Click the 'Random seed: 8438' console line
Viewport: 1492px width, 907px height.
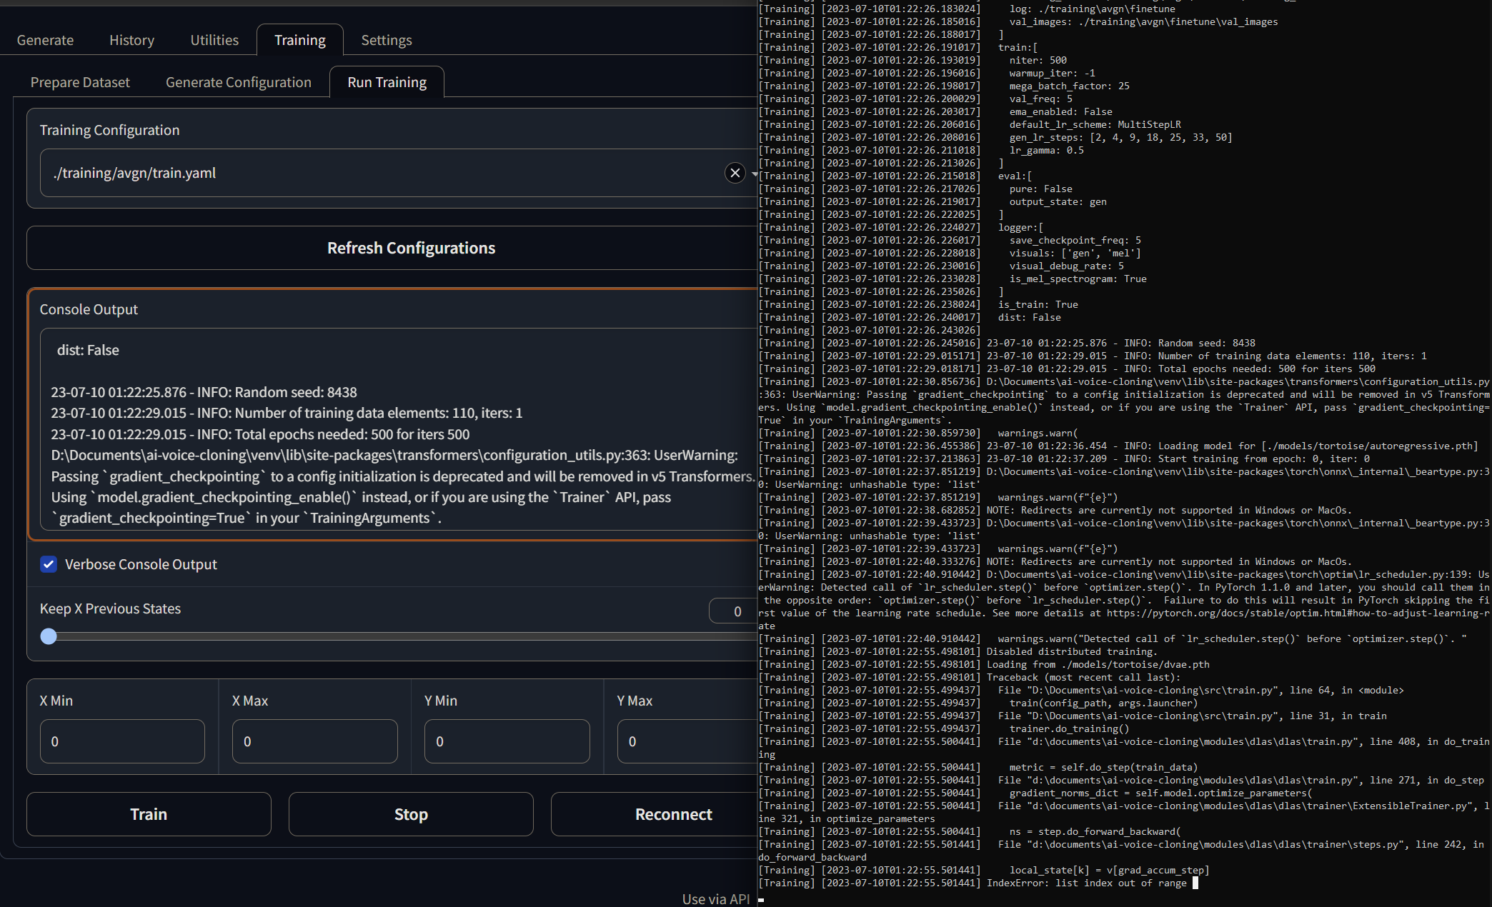204,392
